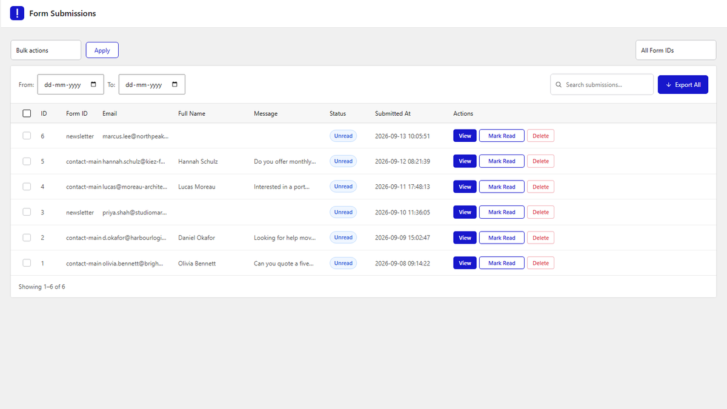
Task: View Hannah Schulz's submission
Action: [465, 161]
